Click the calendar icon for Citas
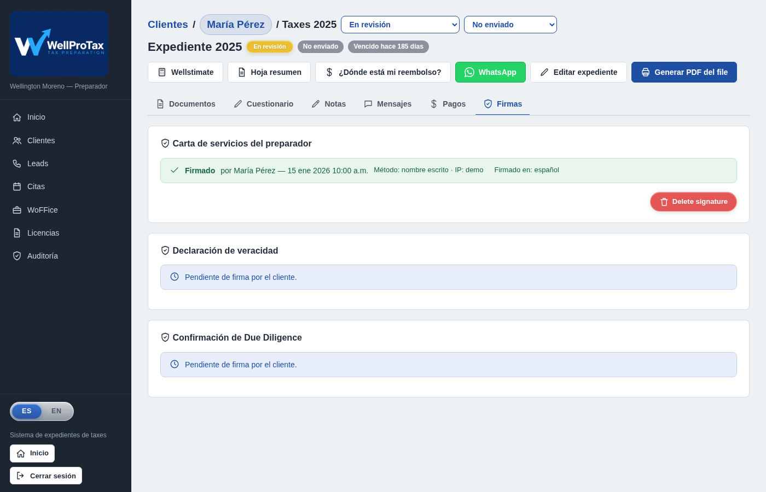The image size is (766, 492). coord(17,186)
